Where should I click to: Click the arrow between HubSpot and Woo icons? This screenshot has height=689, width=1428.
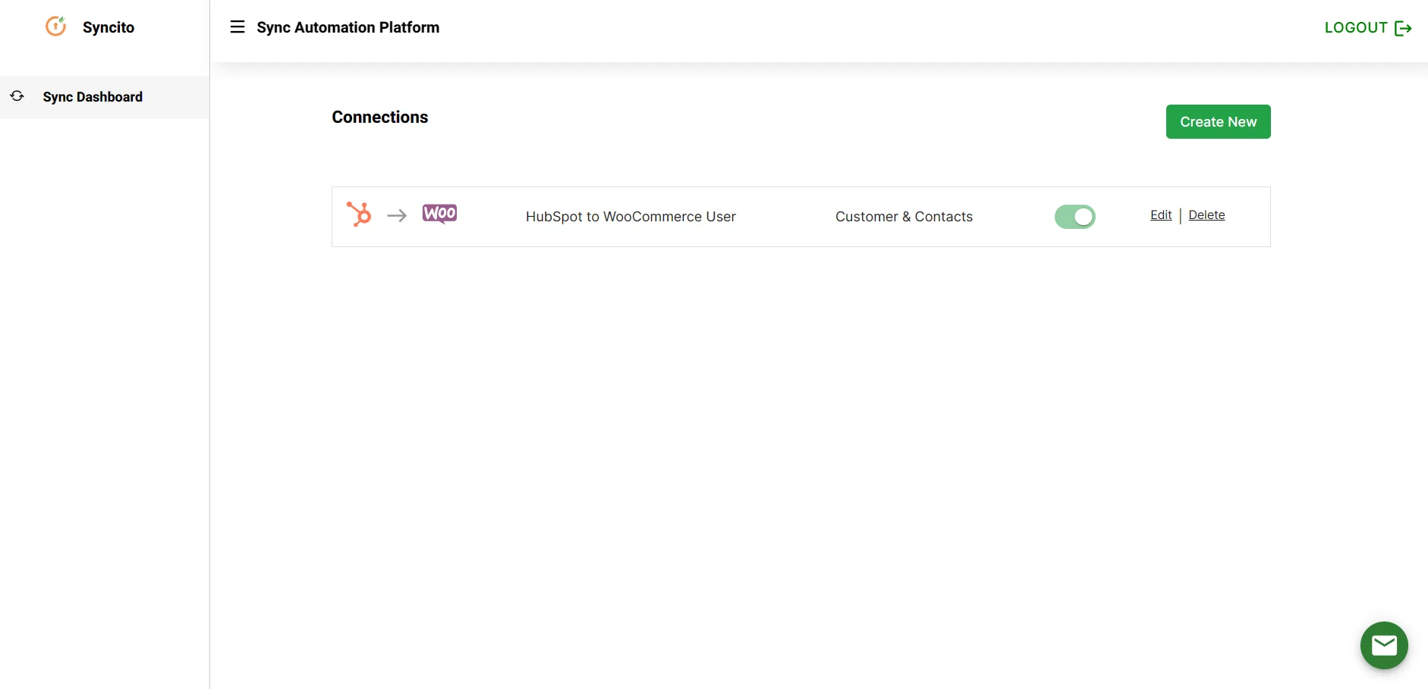point(397,215)
